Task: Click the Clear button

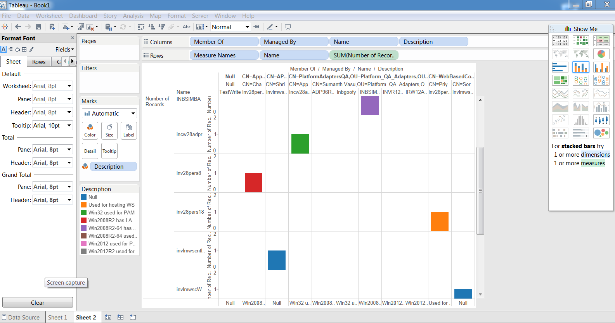Action: point(38,302)
